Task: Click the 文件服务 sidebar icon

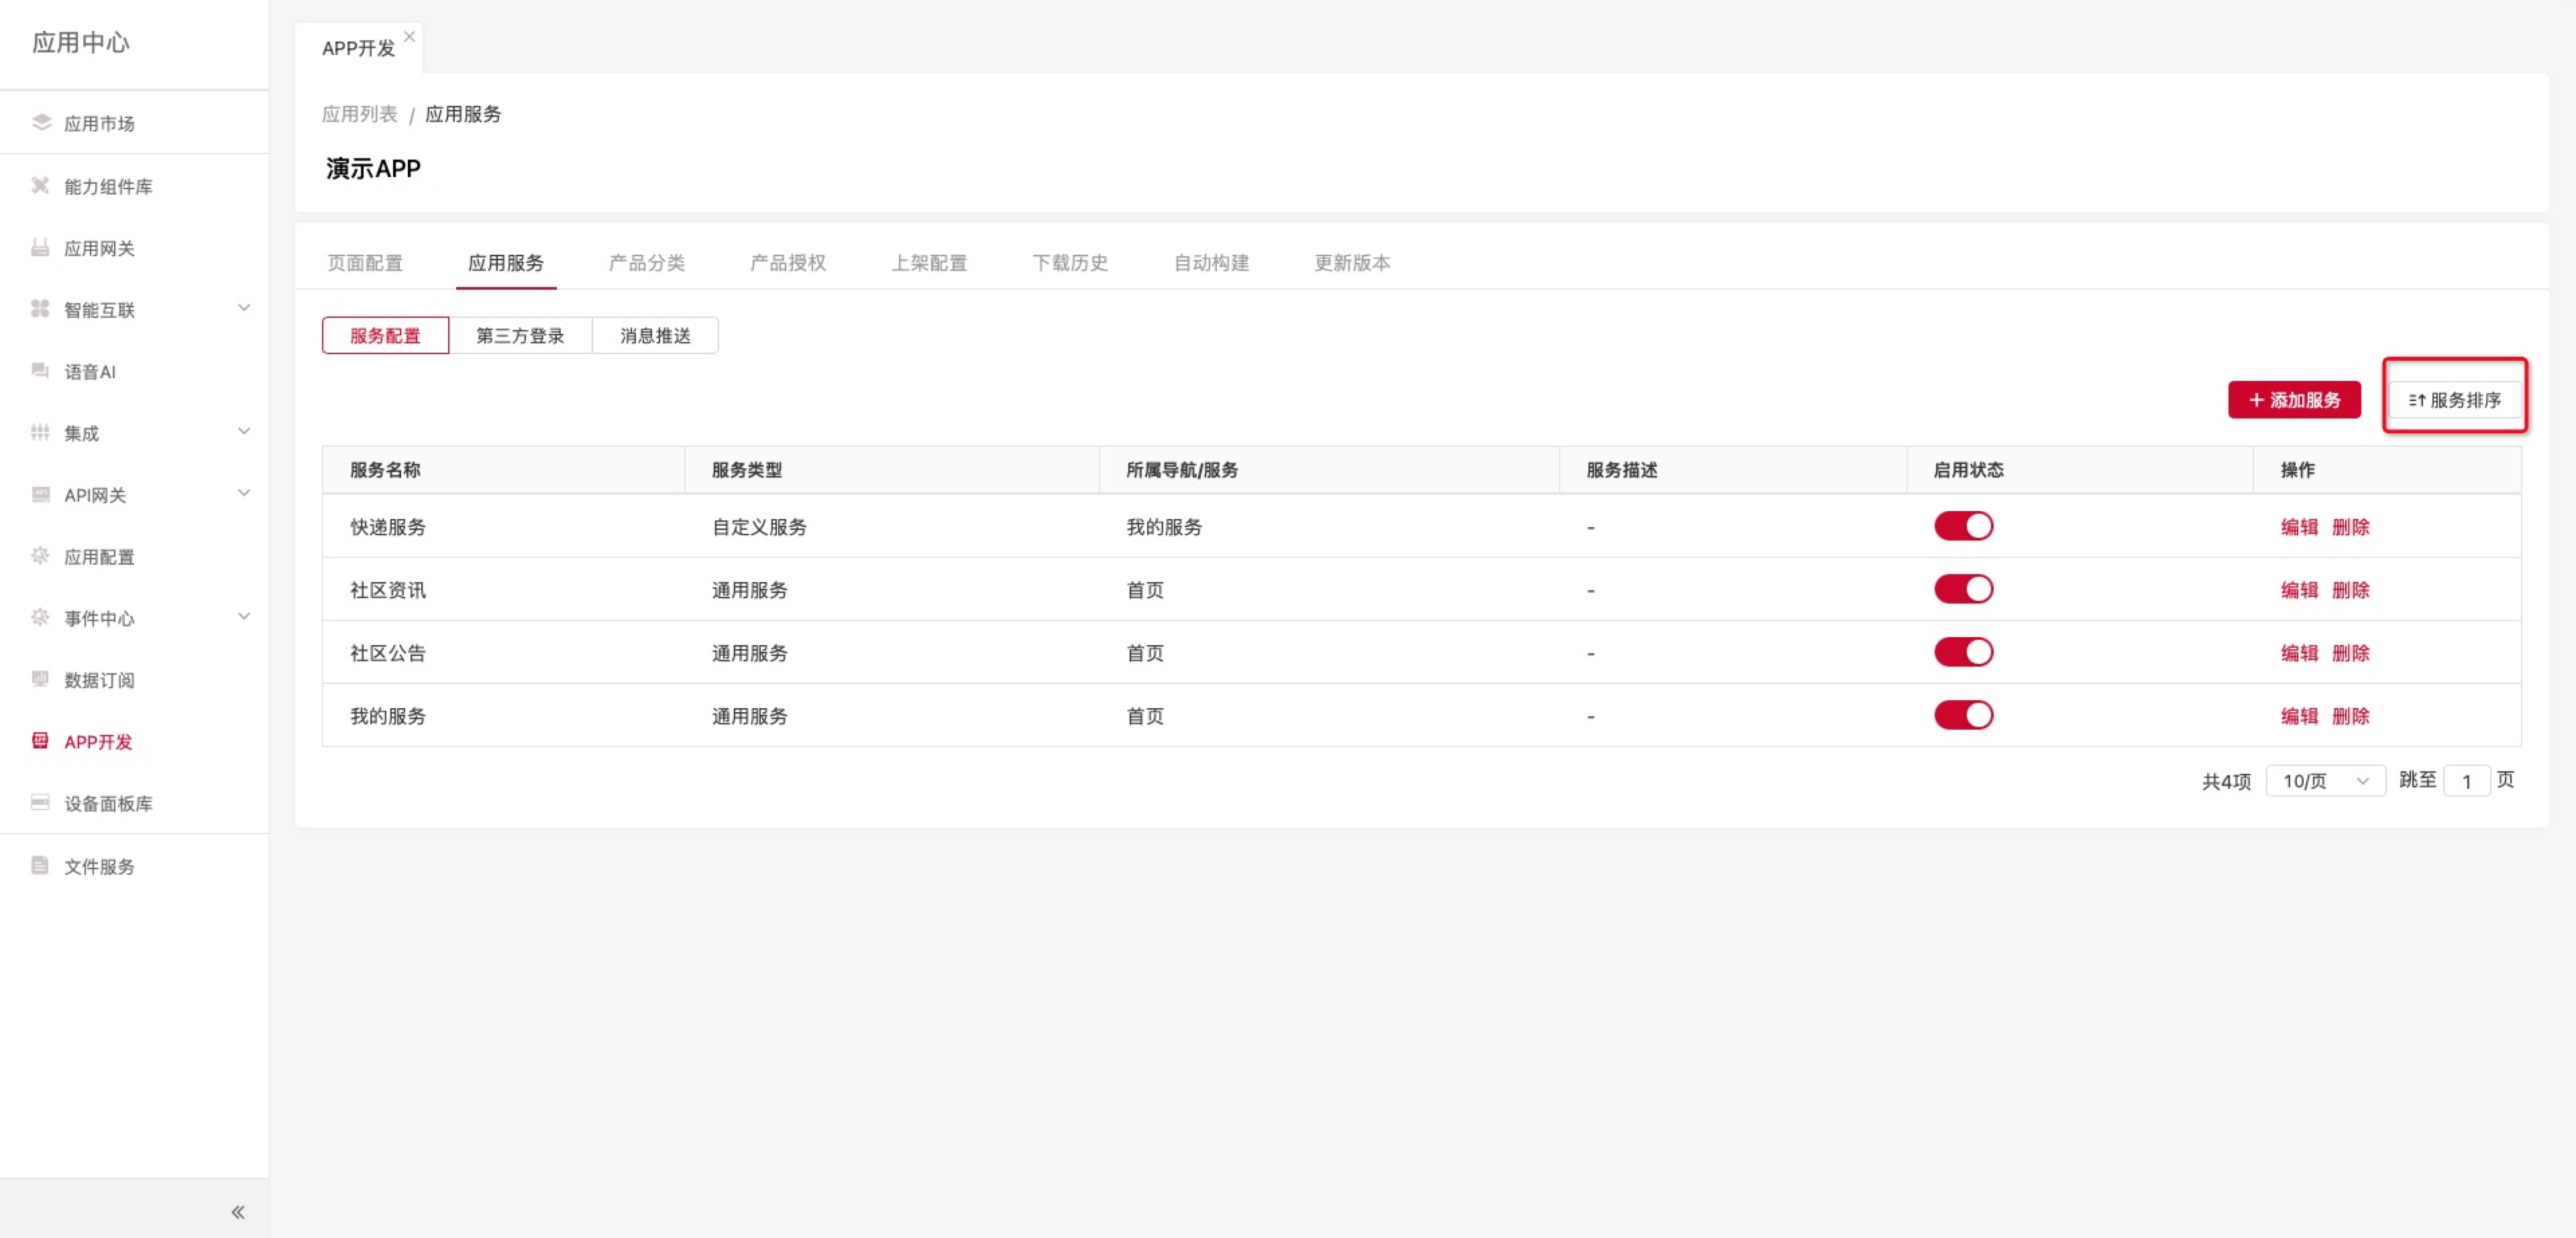Action: 41,865
